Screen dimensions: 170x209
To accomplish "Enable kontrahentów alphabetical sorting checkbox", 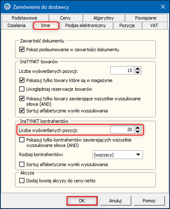I will click(22, 164).
